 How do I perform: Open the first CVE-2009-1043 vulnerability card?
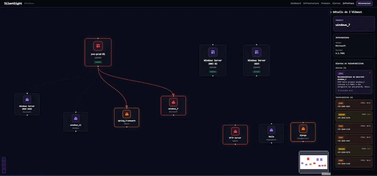point(354,105)
